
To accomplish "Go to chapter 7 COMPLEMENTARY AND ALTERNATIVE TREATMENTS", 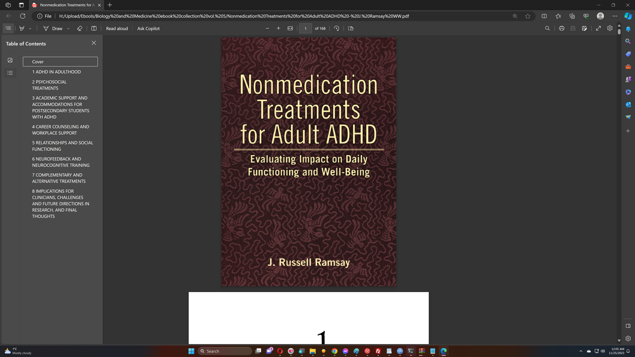I will pos(59,178).
